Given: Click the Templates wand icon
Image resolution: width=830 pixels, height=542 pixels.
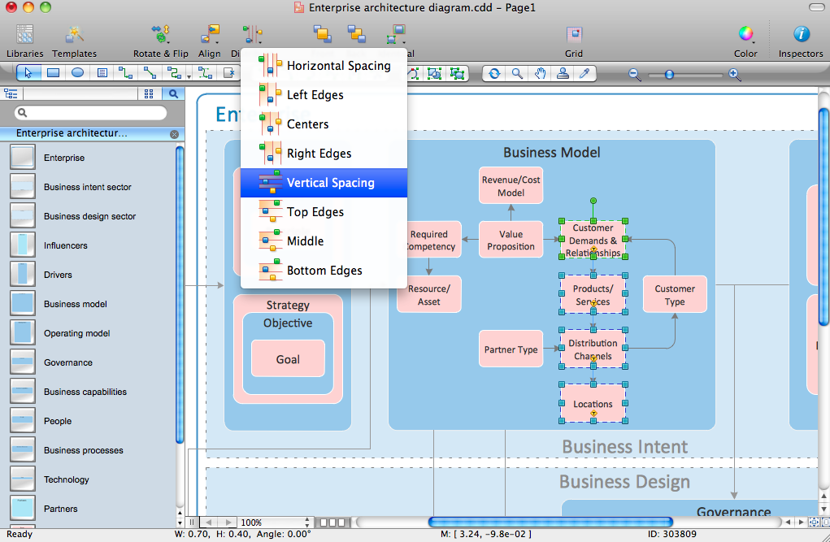Looking at the screenshot, I should point(75,35).
